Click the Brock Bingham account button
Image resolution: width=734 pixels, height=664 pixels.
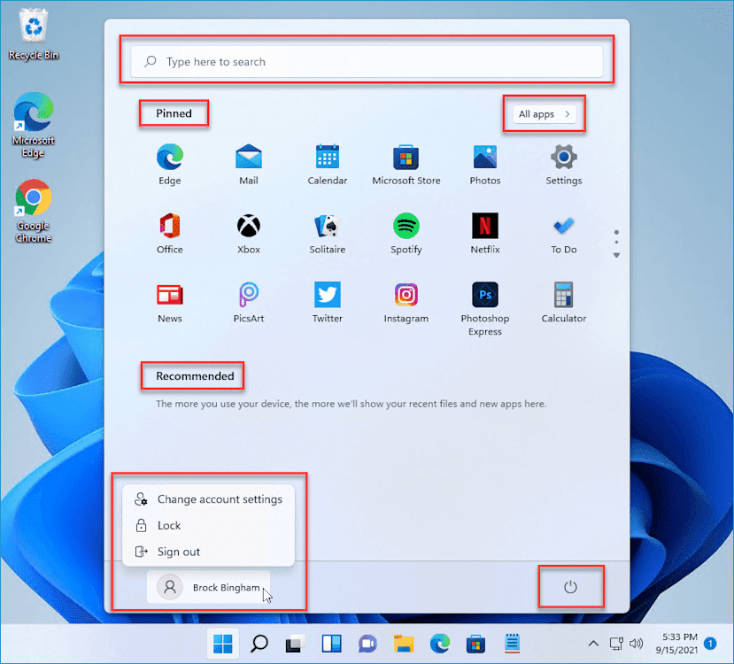click(x=209, y=587)
